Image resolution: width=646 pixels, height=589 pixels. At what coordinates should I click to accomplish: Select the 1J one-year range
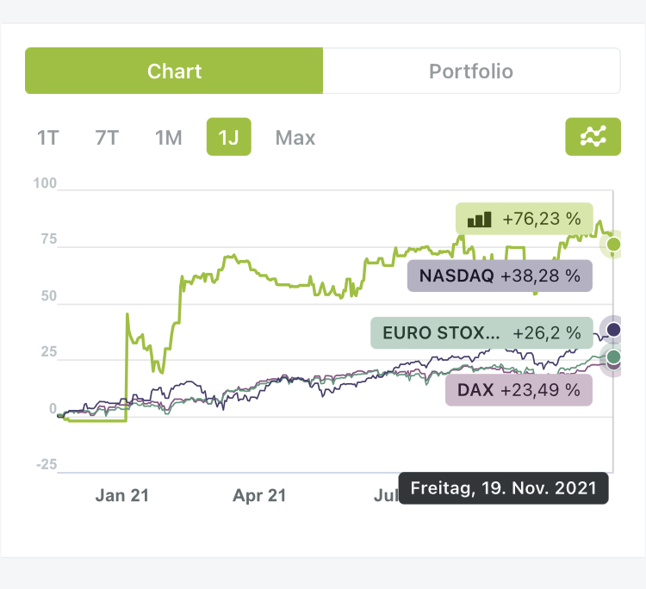pos(228,138)
